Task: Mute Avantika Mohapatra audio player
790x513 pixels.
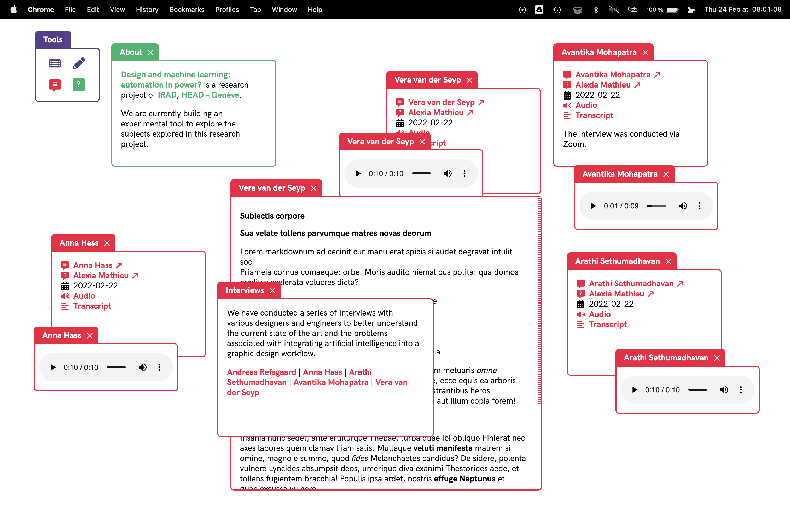Action: click(x=682, y=206)
